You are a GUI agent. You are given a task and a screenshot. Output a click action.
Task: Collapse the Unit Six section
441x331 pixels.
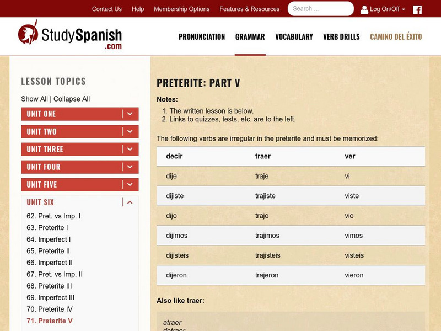[130, 202]
